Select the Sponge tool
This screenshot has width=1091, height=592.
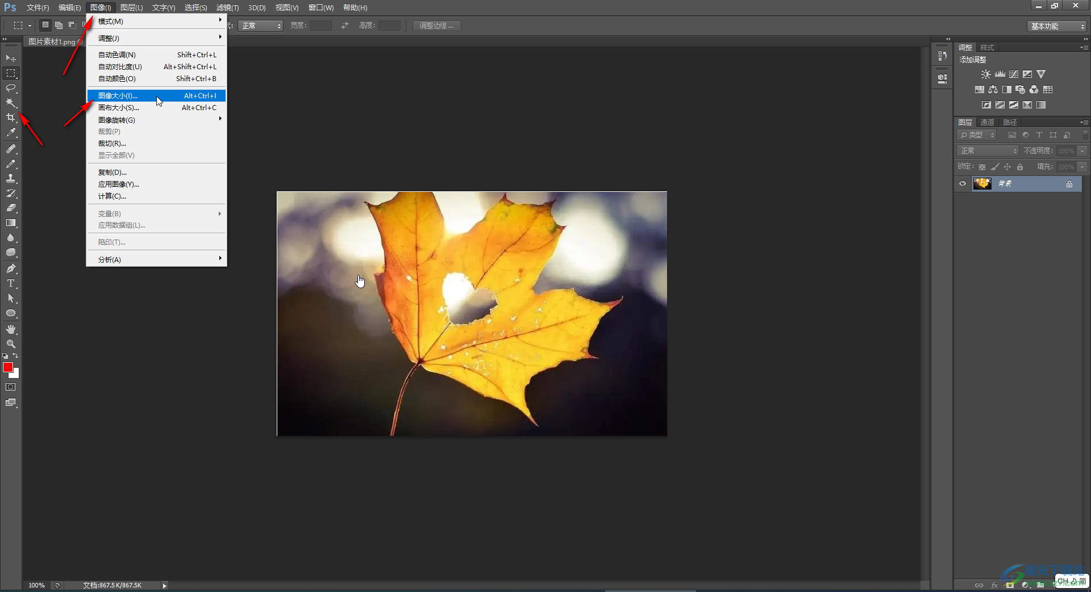pos(11,253)
